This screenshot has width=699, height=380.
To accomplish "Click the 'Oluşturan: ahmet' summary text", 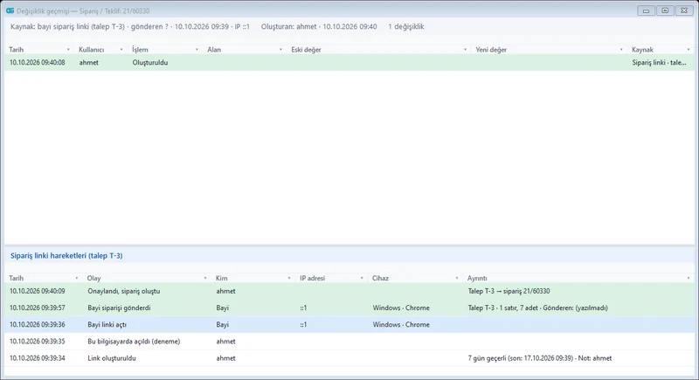I will [319, 27].
